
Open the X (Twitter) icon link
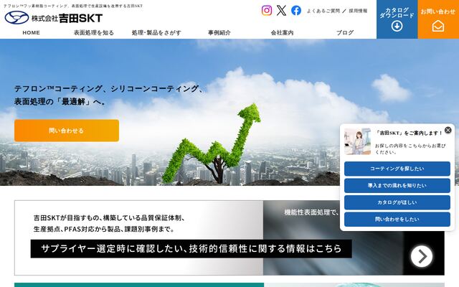coord(281,11)
